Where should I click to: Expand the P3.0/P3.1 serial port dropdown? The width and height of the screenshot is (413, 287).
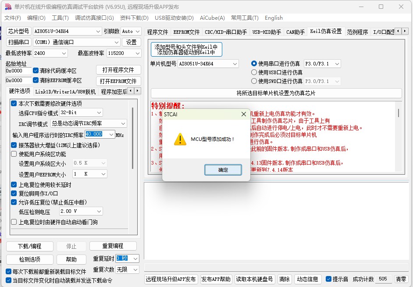pyautogui.click(x=337, y=64)
